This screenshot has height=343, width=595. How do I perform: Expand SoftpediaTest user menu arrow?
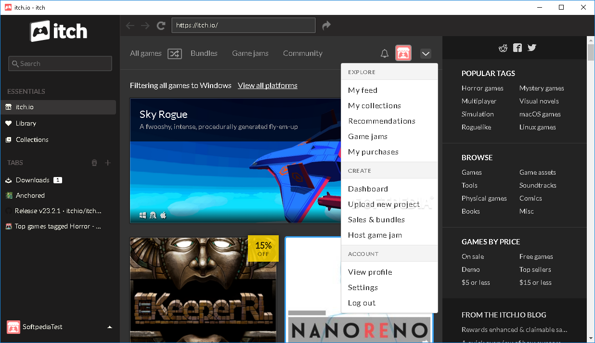point(110,327)
